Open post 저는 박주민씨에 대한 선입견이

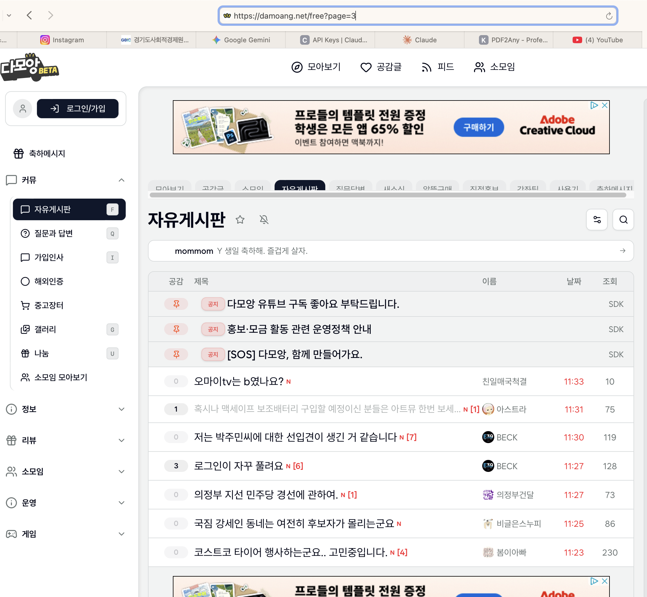click(x=295, y=437)
